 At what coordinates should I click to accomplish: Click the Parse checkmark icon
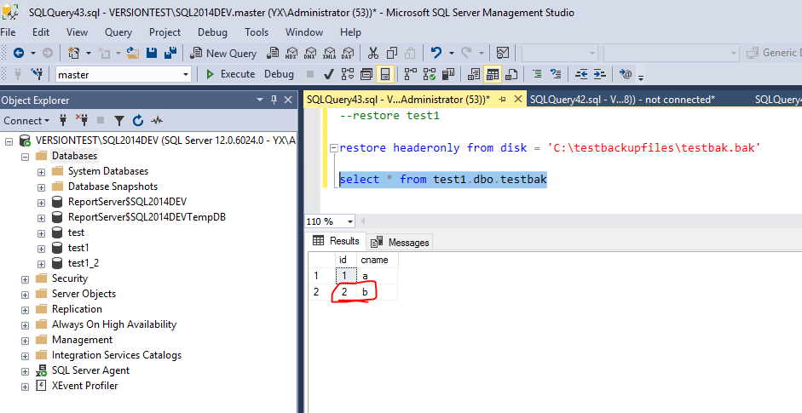(x=329, y=75)
